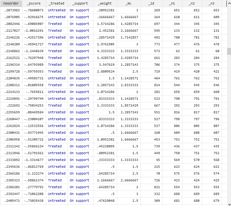Select weight cell .64285714 in row id 70

click(105, 174)
